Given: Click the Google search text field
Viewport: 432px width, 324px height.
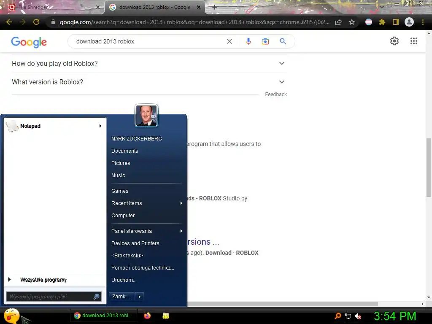Looking at the screenshot, I should 149,41.
